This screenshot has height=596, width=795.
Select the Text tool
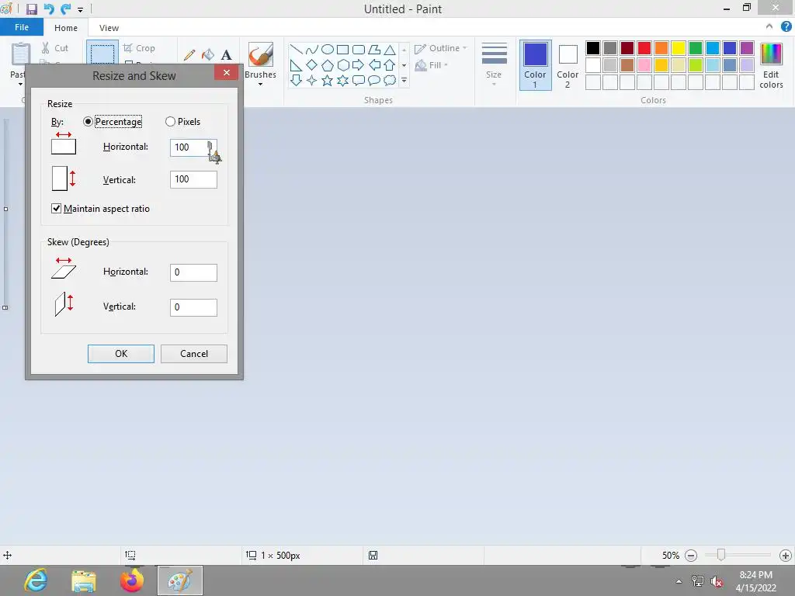(226, 55)
